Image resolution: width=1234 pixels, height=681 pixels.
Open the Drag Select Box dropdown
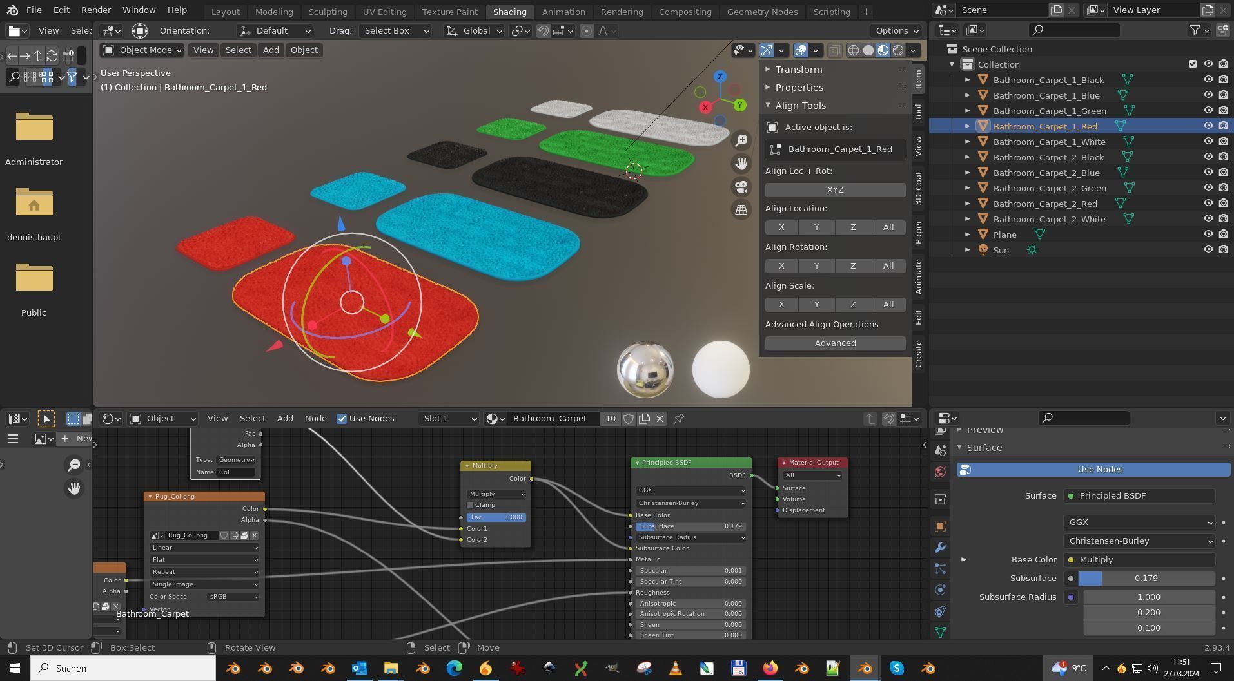tap(395, 31)
